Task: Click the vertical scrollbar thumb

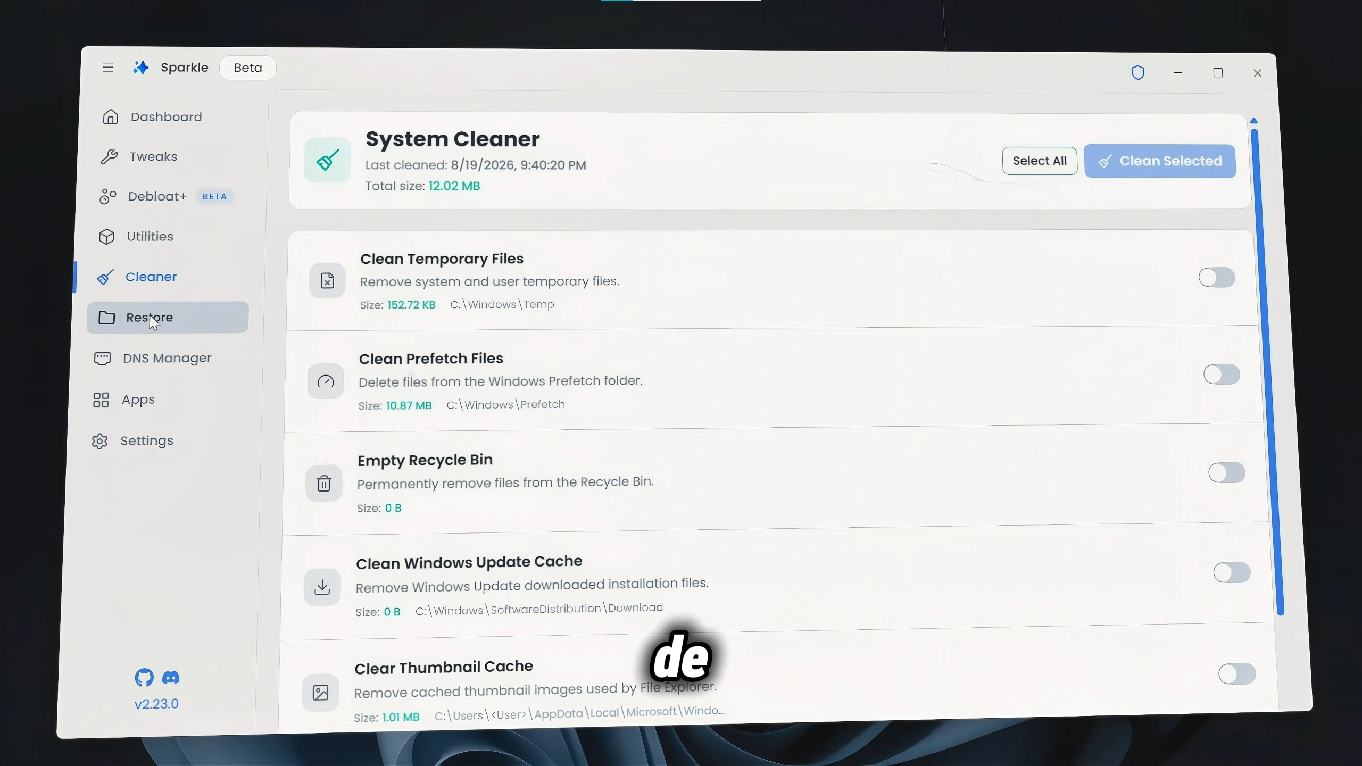Action: pos(1268,372)
